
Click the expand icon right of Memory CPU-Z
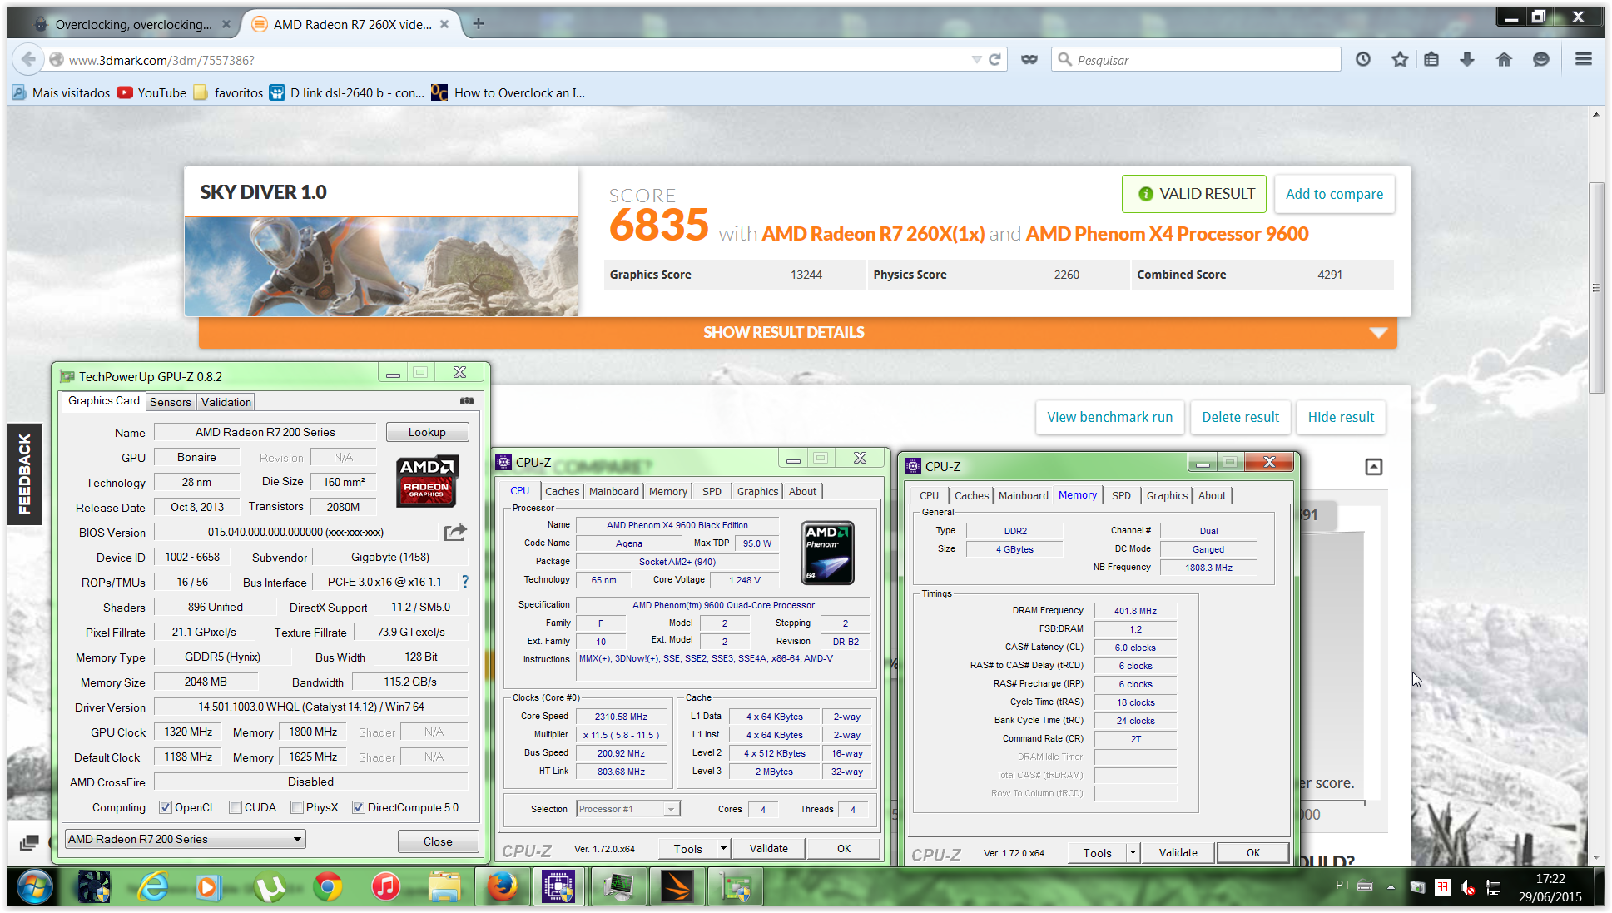click(1374, 467)
